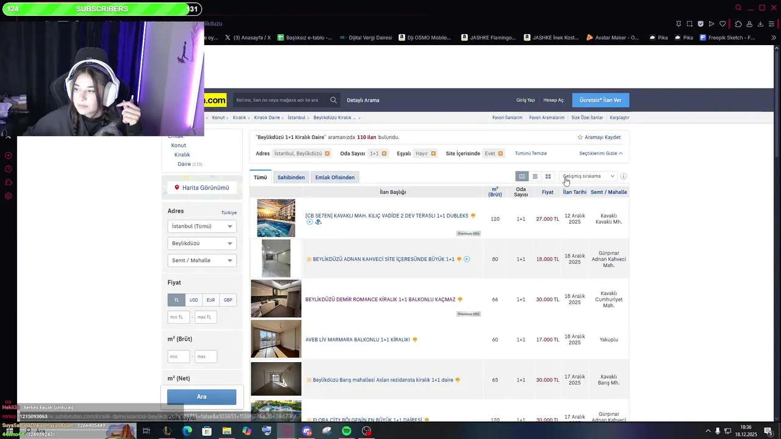The width and height of the screenshot is (781, 439).
Task: Show more bookmarks with double chevron
Action: tap(774, 37)
